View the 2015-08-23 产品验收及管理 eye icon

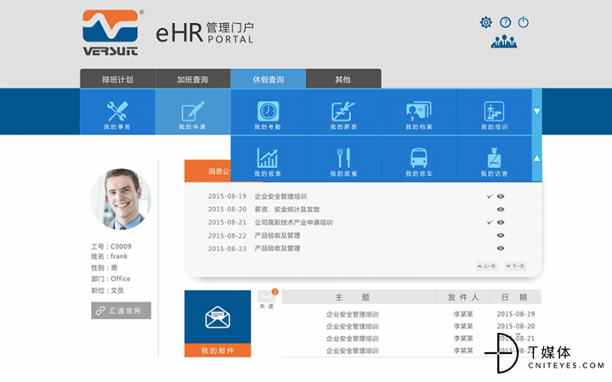point(501,248)
